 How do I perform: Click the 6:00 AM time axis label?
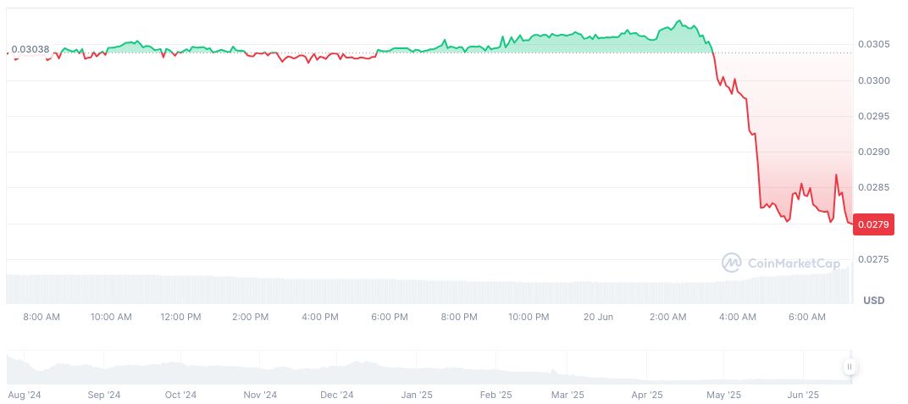(806, 317)
